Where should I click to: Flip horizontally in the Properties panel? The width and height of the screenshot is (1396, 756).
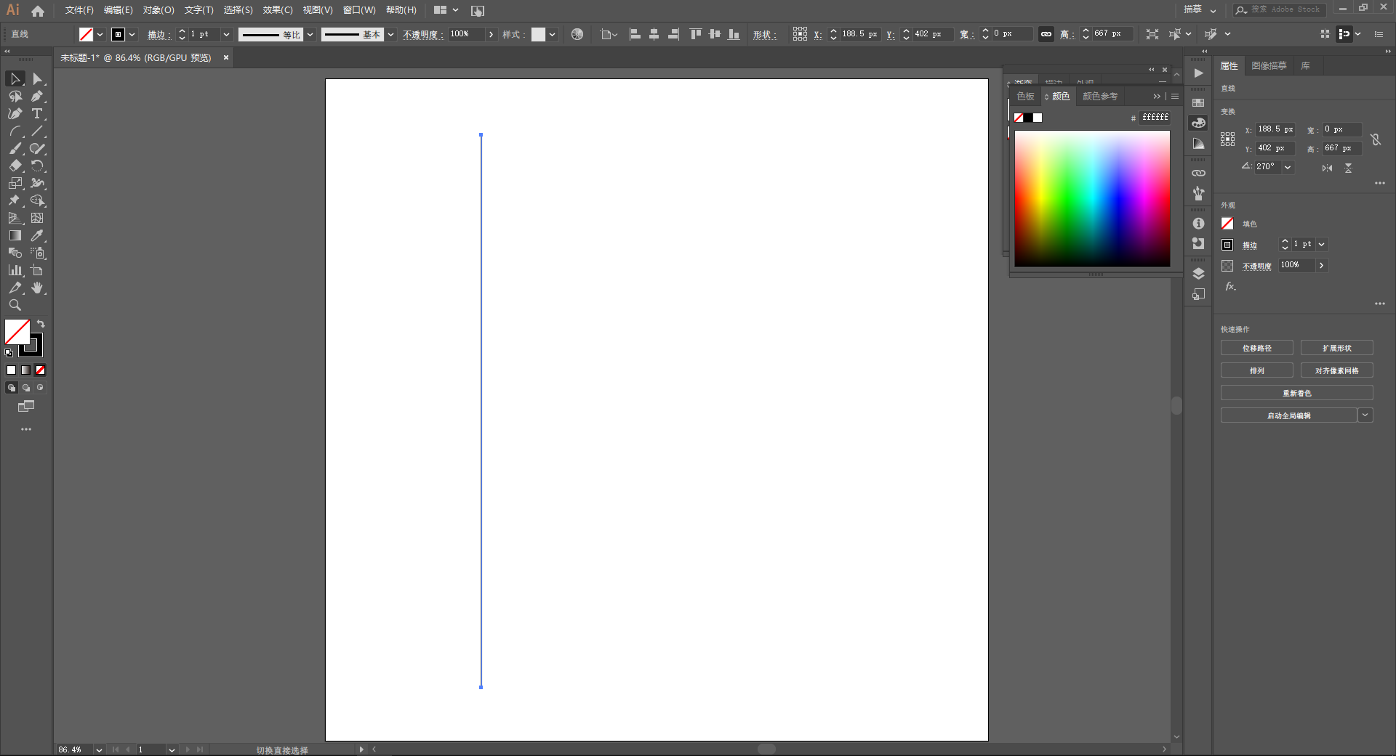pyautogui.click(x=1328, y=168)
